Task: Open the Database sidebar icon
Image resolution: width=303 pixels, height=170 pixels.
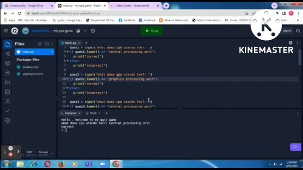Action: pos(8,92)
